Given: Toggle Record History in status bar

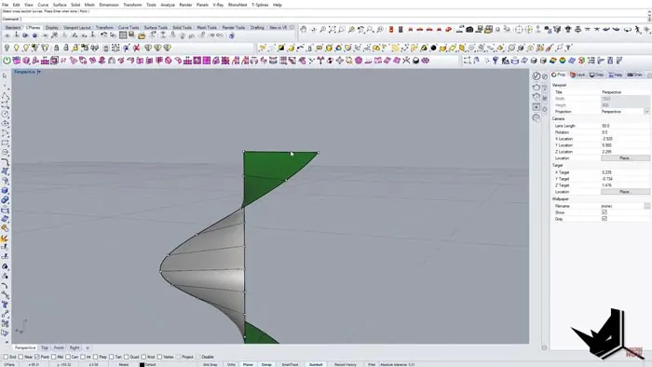Looking at the screenshot, I should point(346,364).
